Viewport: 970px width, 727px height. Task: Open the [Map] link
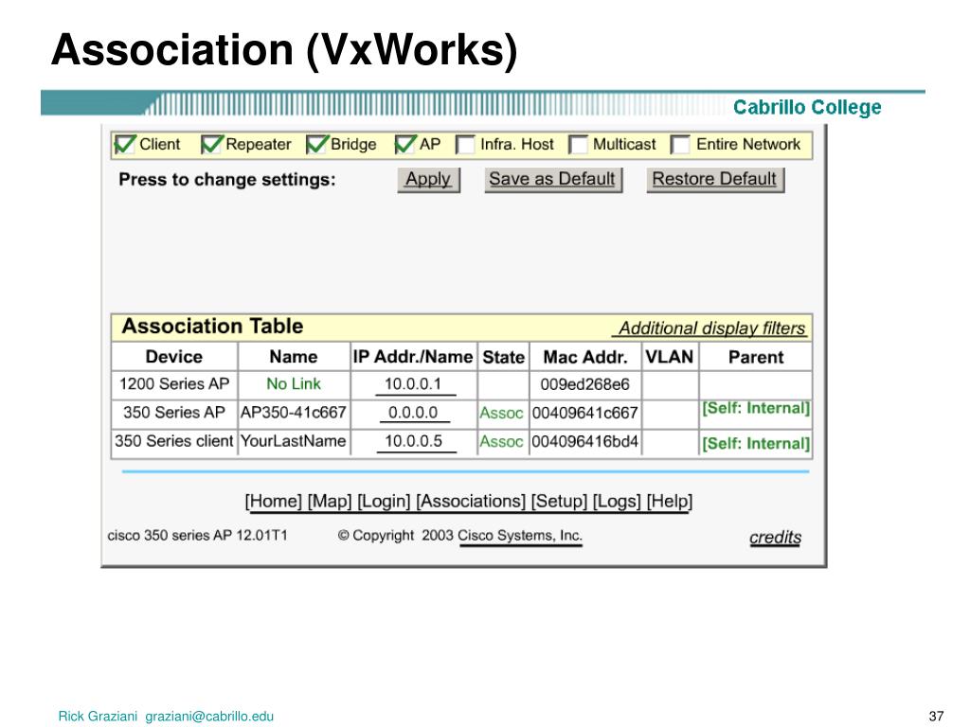(330, 502)
